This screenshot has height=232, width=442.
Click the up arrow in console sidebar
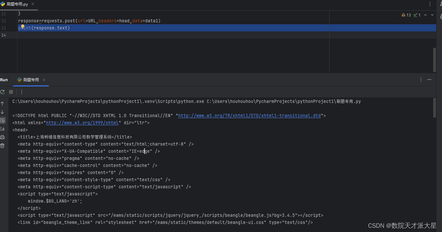tap(3, 104)
